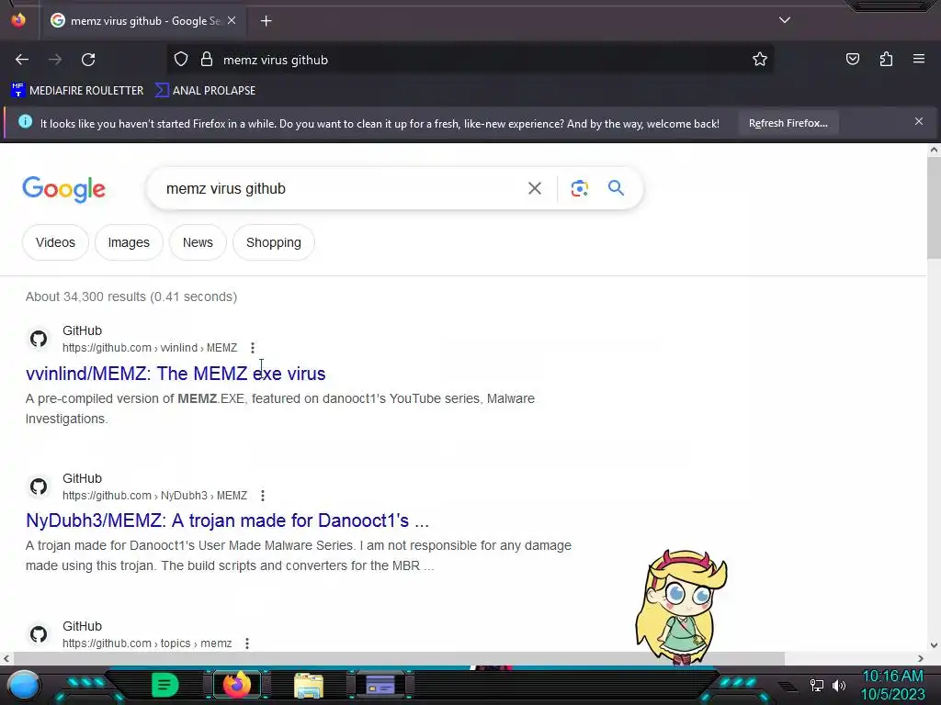
Task: Open vvinlind/MEMZ: The MEMZ exe virus
Action: (176, 374)
